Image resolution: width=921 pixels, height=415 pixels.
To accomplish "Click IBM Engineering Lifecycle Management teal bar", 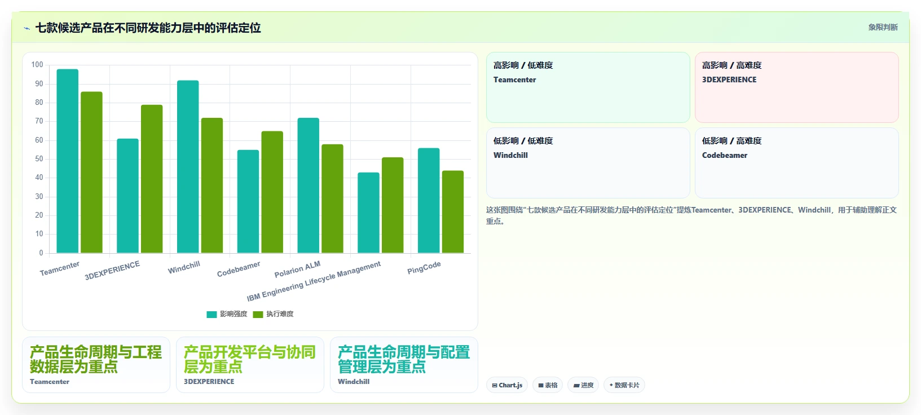I will click(368, 213).
